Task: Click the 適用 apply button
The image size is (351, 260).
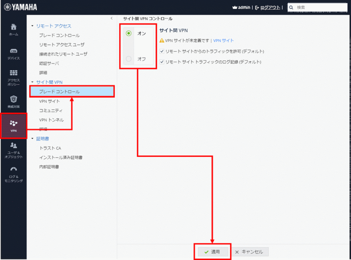Action: pos(212,252)
